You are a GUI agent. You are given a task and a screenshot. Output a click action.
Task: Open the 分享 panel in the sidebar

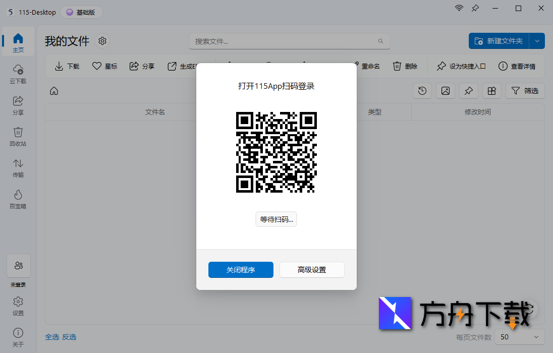[x=18, y=105]
